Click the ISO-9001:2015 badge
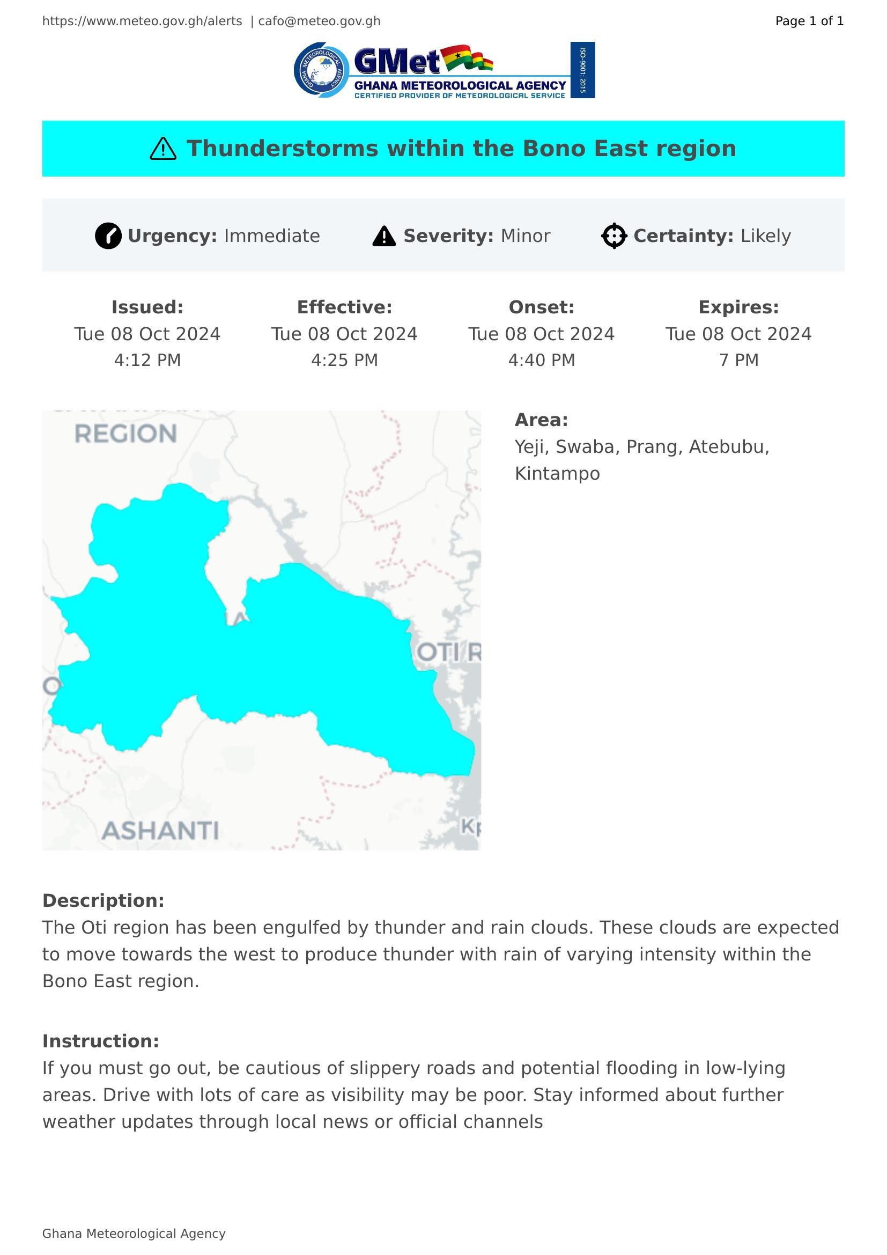 tap(582, 70)
